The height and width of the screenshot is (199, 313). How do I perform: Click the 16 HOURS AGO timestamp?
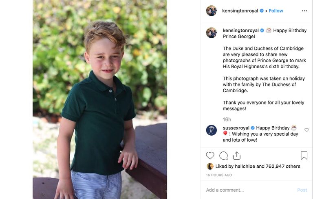219,175
